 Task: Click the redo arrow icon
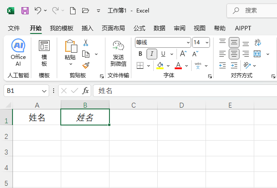55,11
